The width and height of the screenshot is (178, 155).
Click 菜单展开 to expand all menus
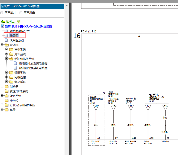(x=10, y=12)
